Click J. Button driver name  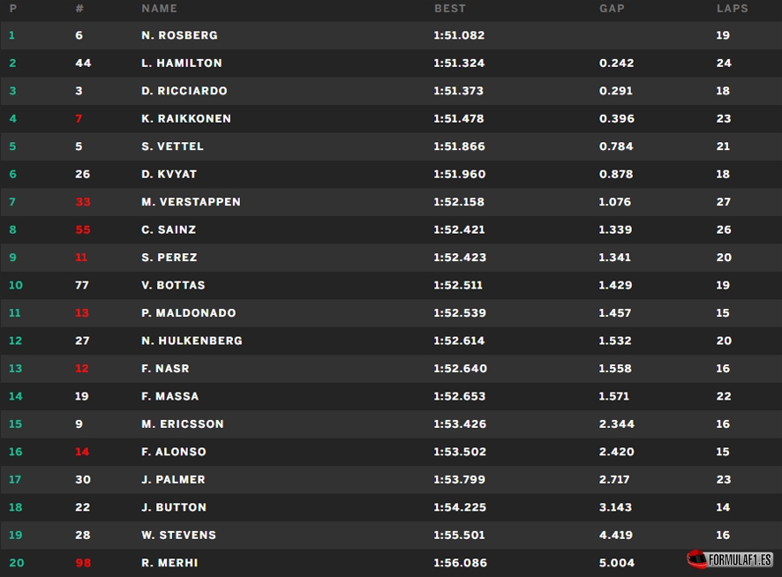click(174, 507)
